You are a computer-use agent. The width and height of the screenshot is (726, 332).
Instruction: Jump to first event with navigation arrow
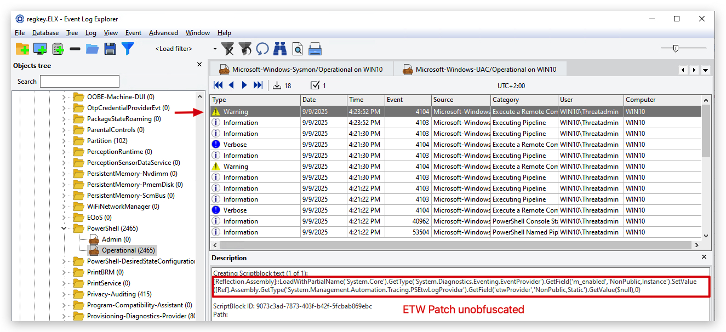(218, 85)
